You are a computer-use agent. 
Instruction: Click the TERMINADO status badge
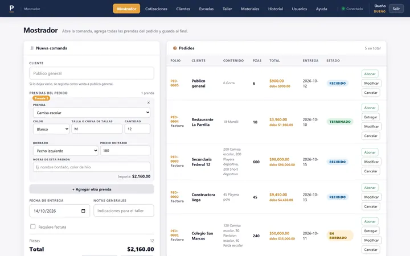coord(339,122)
